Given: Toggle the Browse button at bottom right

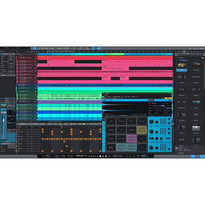Looking at the screenshot, I should pos(202,156).
